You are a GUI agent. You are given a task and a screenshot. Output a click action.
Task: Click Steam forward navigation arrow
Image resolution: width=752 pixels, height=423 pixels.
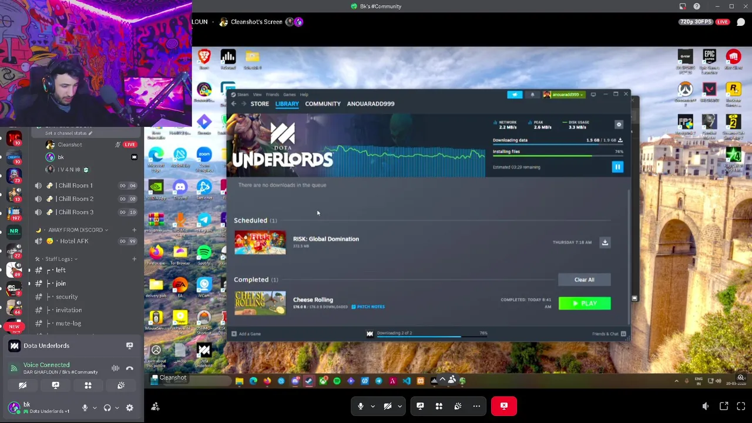(243, 104)
